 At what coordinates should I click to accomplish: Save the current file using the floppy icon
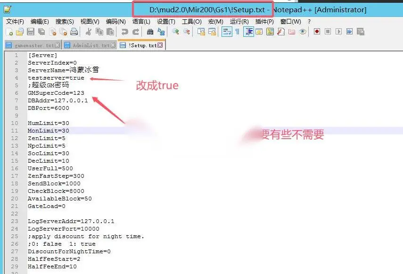point(31,32)
